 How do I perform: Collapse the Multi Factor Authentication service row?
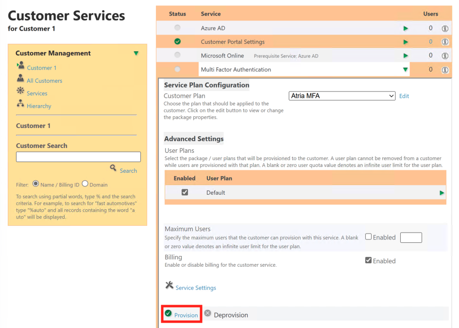405,70
